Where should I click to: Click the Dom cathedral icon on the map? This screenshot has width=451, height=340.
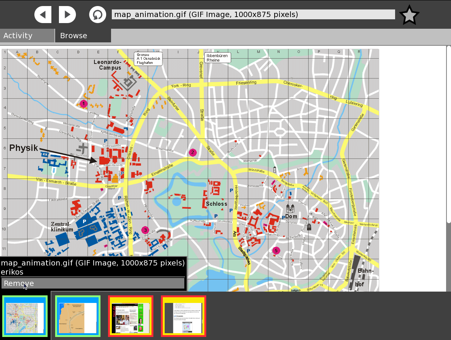(x=290, y=208)
